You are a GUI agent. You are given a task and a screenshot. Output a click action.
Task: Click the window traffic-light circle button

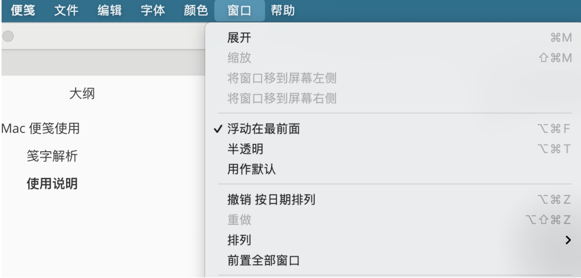point(8,36)
